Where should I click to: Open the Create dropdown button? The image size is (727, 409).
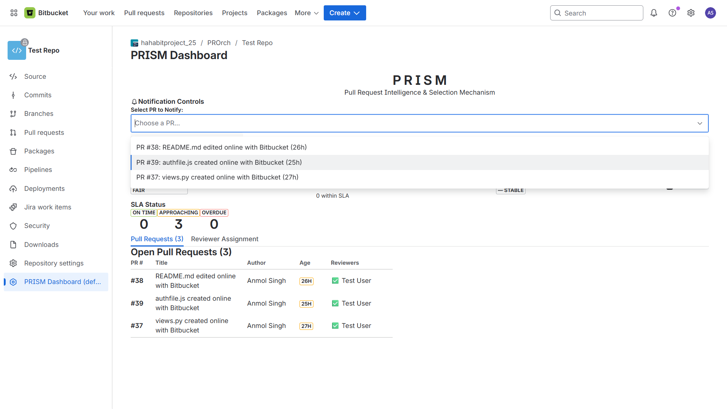pos(345,13)
